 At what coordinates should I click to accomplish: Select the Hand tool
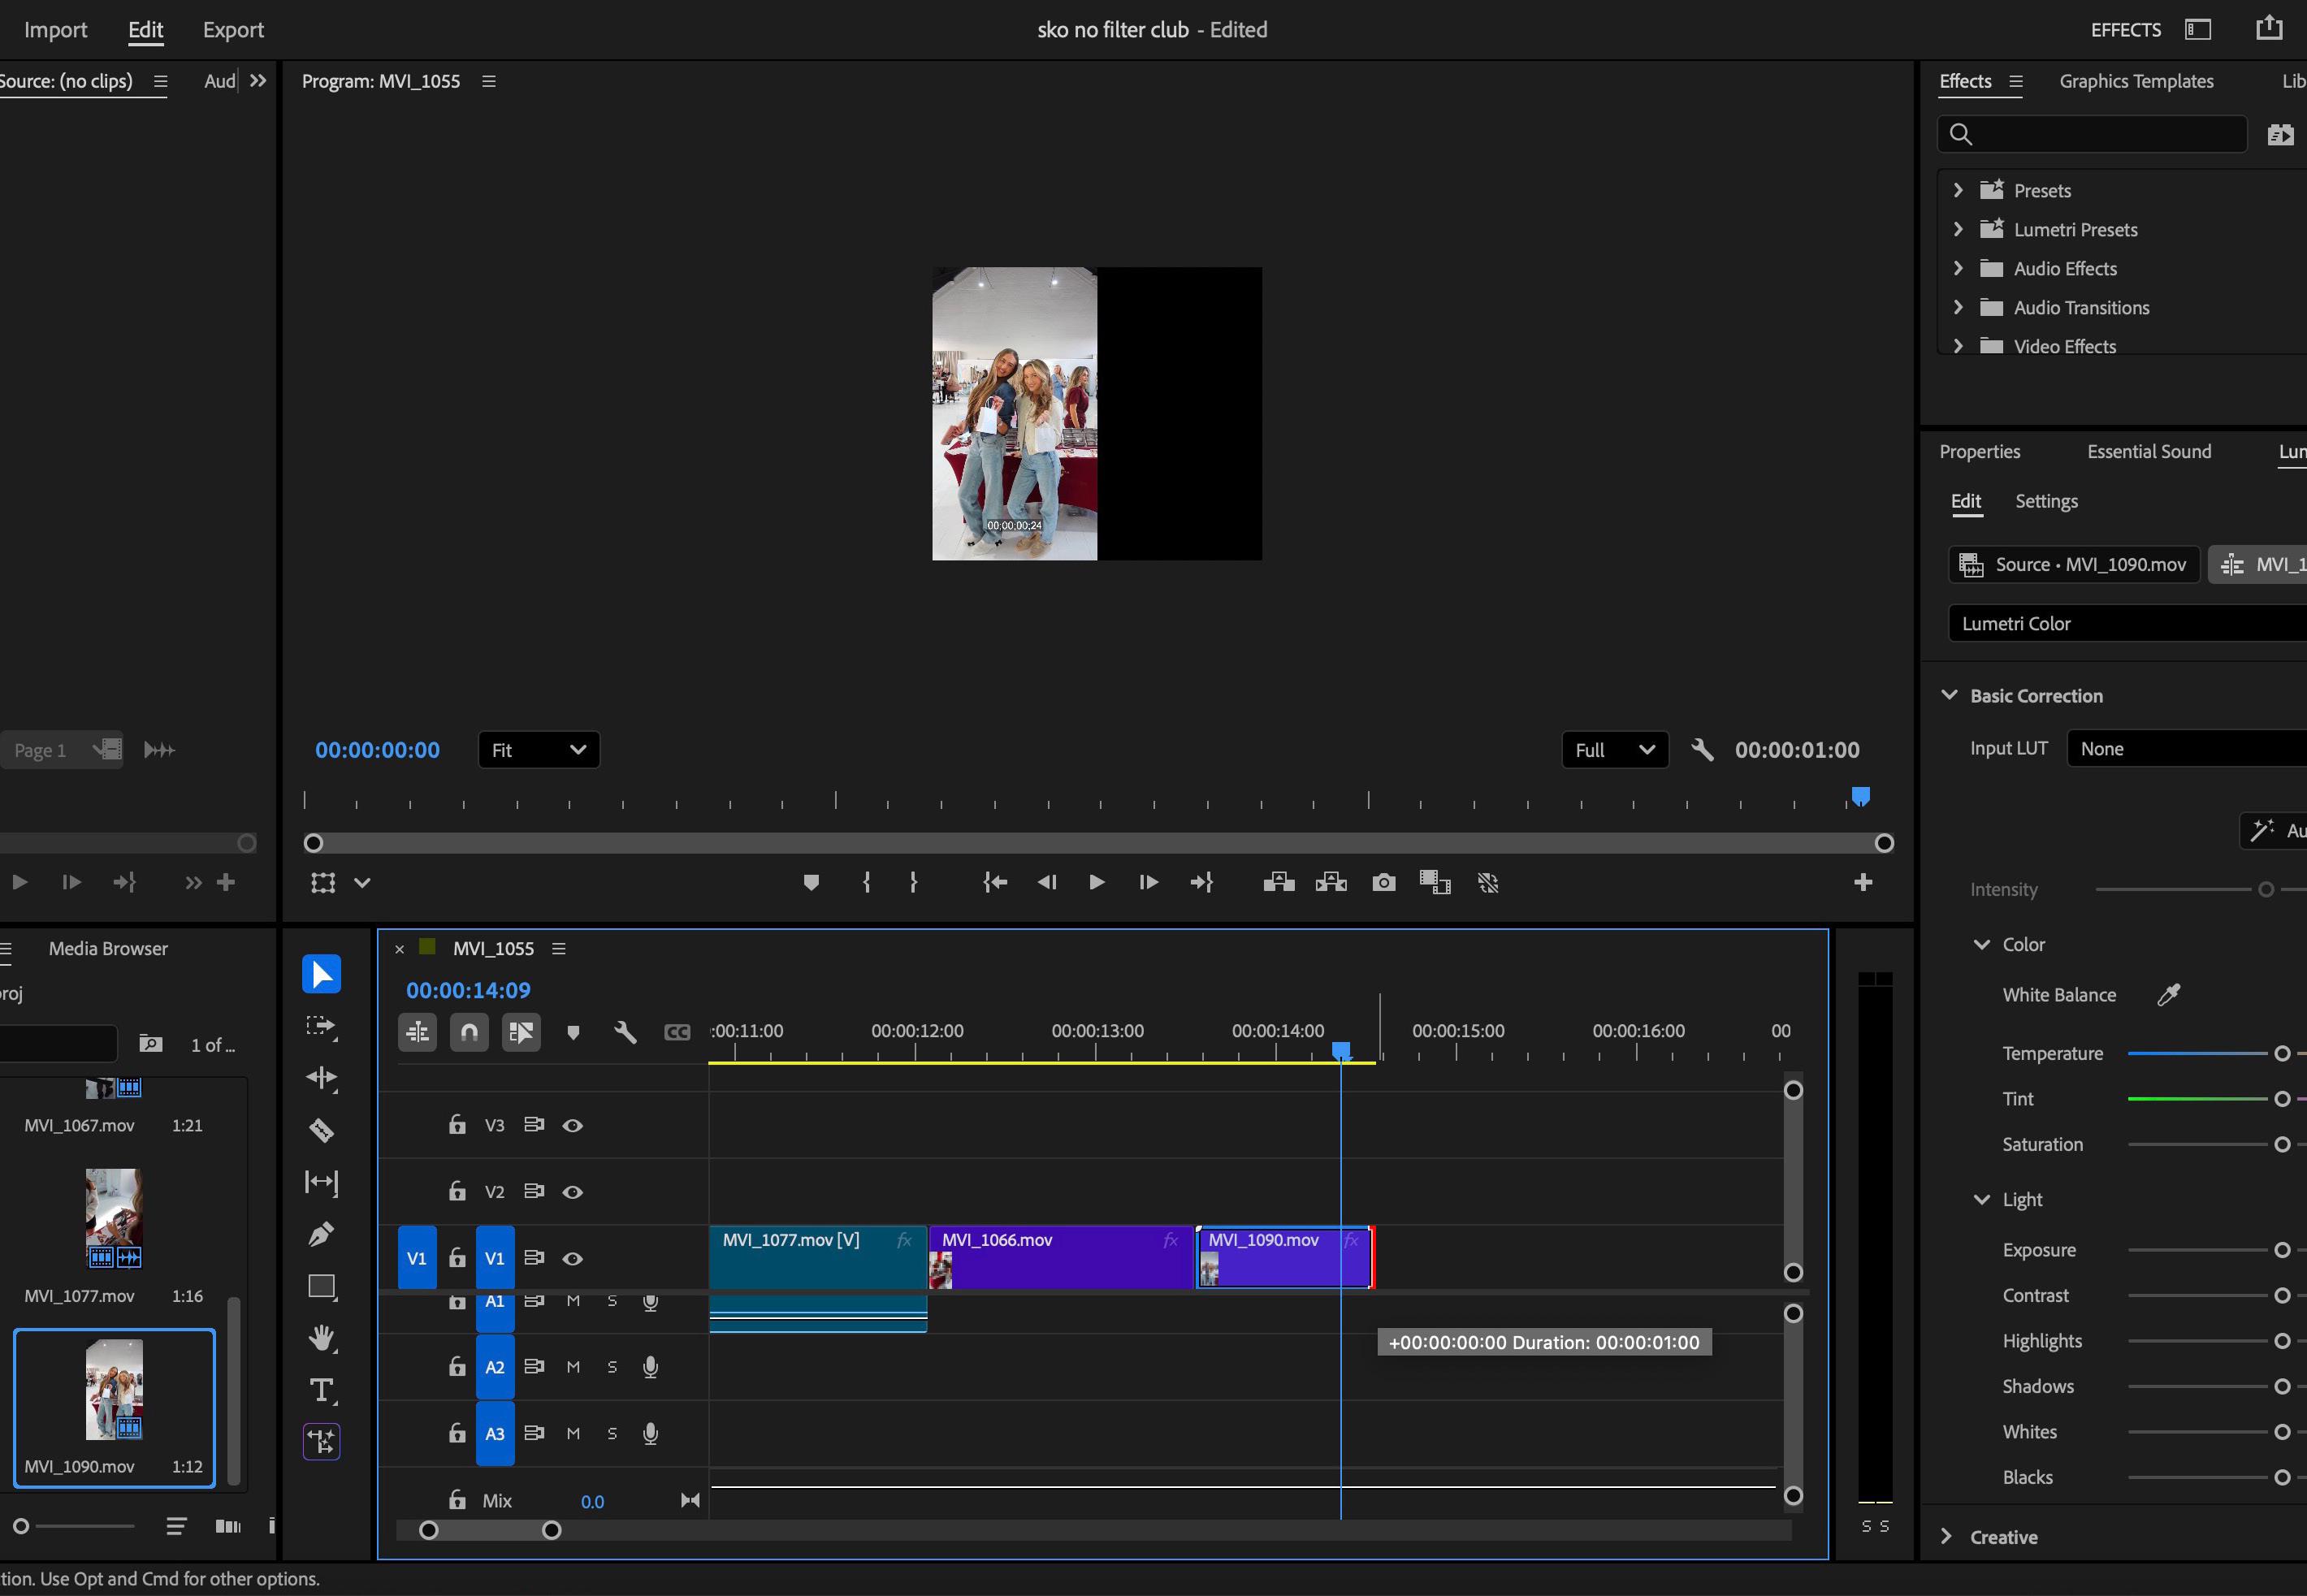coord(321,1338)
